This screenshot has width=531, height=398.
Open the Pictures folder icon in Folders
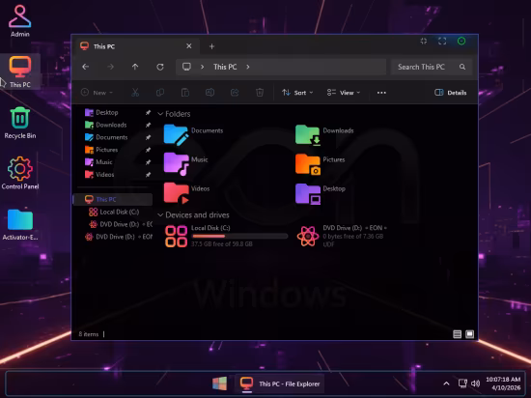[307, 164]
